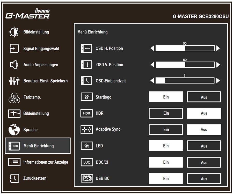This screenshot has width=233, height=194.
Task: Set DDC/CI to Aus
Action: coord(204,162)
